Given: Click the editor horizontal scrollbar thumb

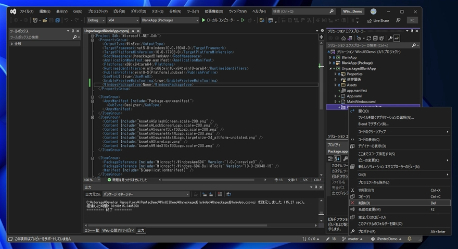Looking at the screenshot, I should (x=208, y=180).
